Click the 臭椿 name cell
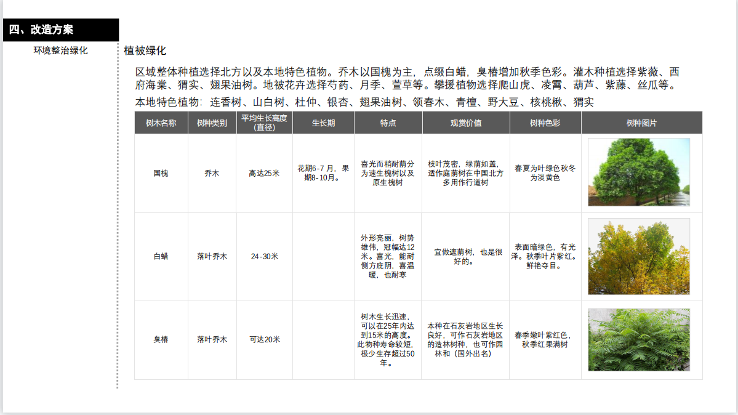 [161, 339]
